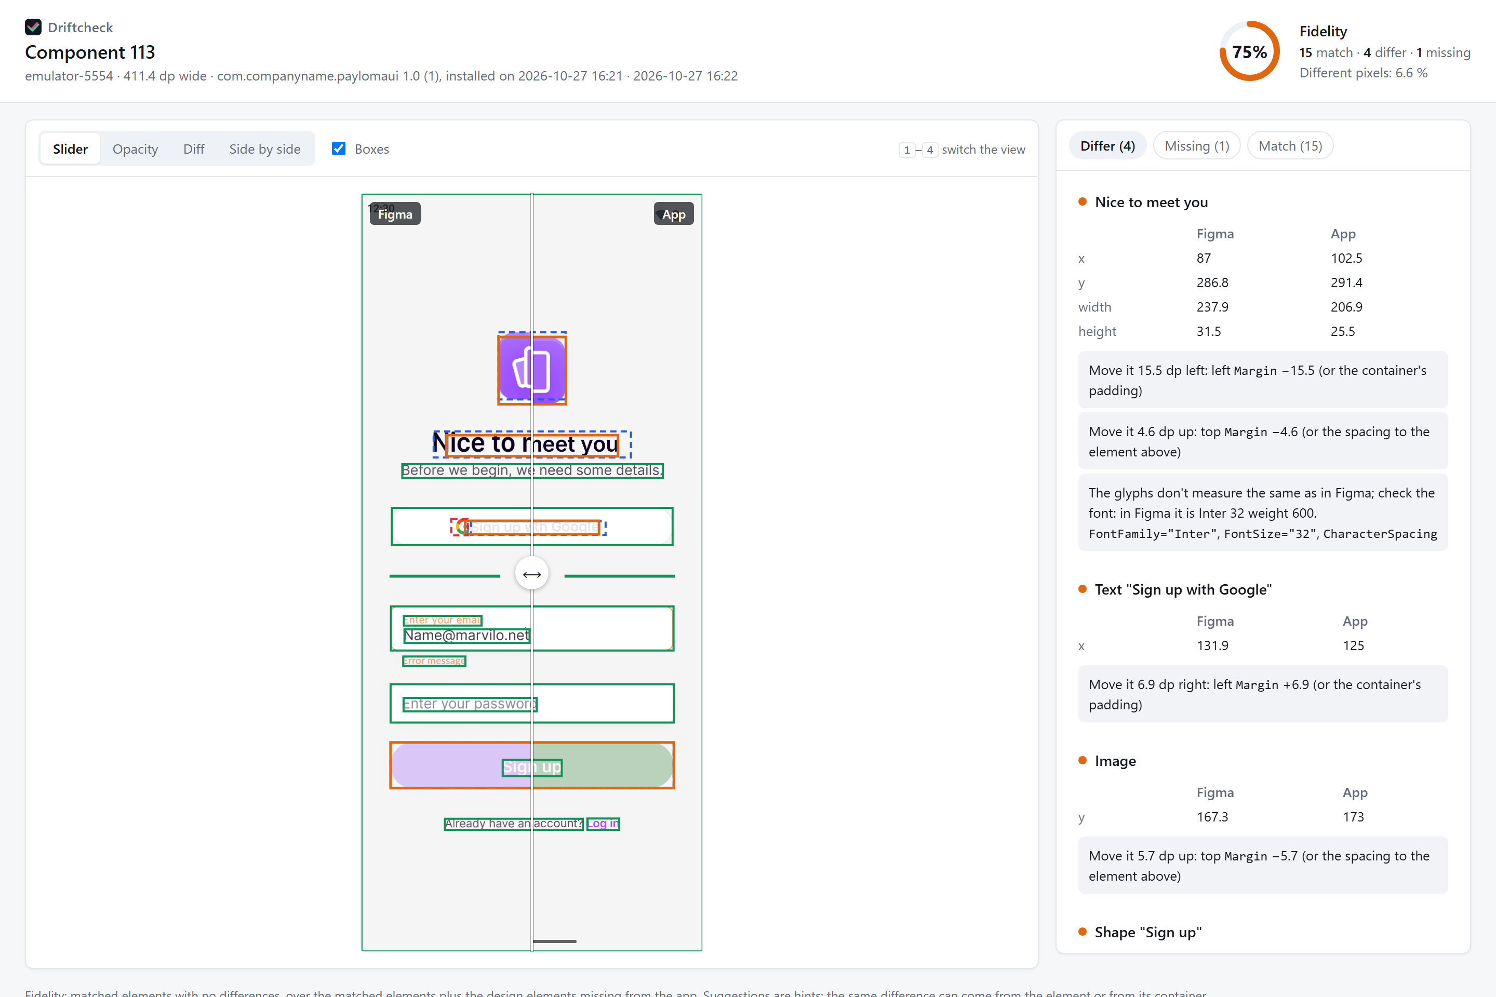
Task: Click the "Move it 15.5 dp left" suggestion
Action: click(1263, 380)
